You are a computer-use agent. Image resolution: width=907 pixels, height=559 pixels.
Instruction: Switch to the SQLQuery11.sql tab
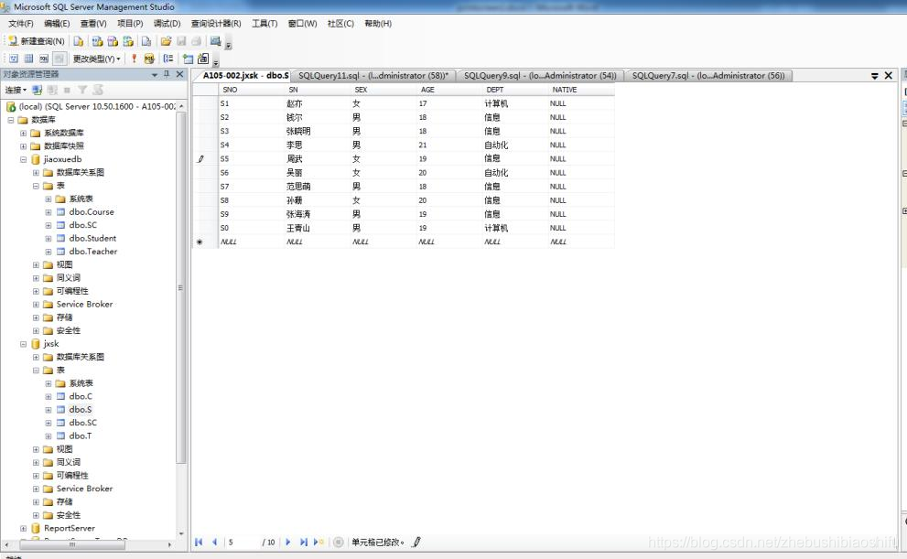pyautogui.click(x=373, y=76)
